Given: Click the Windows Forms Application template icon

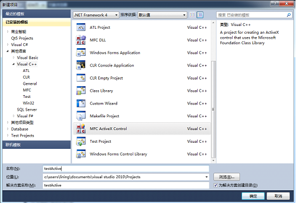Looking at the screenshot, I should click(x=81, y=53).
